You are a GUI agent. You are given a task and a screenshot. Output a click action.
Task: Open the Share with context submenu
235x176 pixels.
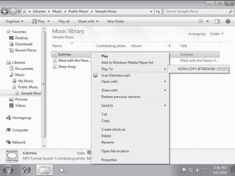[130, 90]
